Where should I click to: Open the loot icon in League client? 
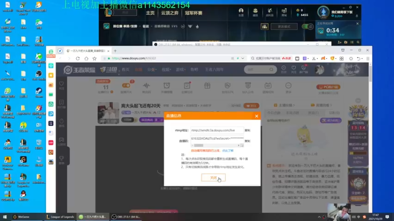click(x=269, y=12)
